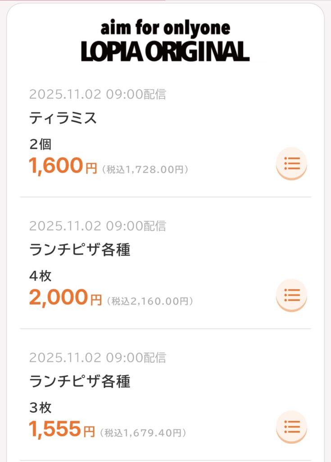331x462 pixels.
Task: Click the 1,600円 price
Action: tap(63, 167)
